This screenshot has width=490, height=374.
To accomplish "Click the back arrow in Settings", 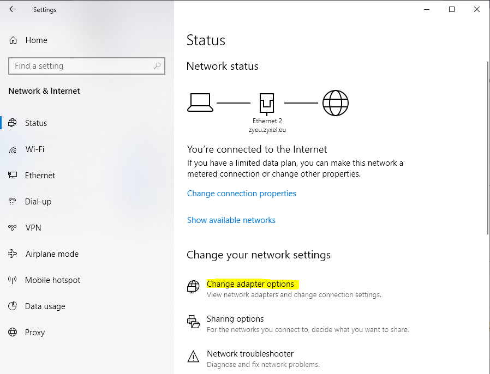I will 13,9.
